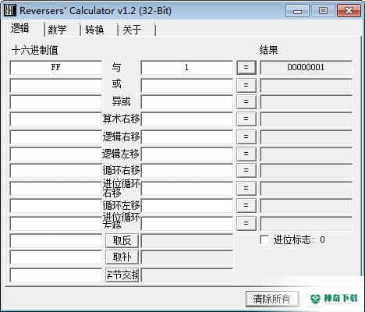Click the left hex field of 循环左移 row
Image resolution: width=365 pixels, height=312 pixels.
pos(56,206)
